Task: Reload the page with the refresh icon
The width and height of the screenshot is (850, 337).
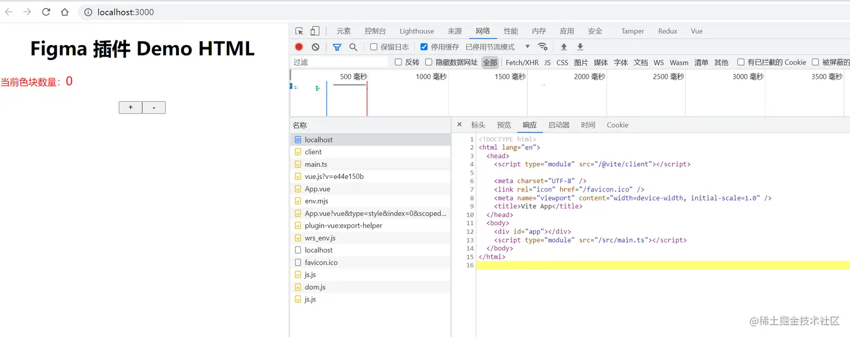Action: (x=46, y=12)
